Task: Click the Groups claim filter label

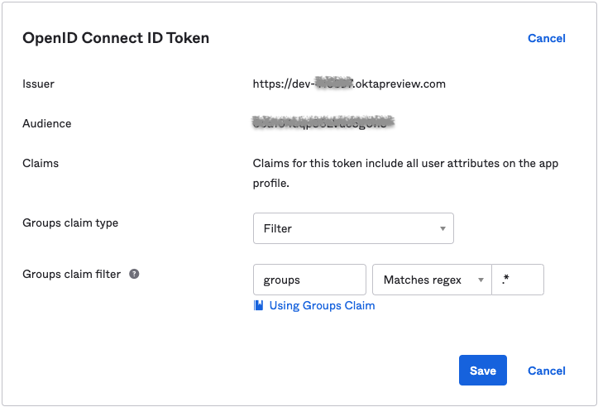Action: click(x=72, y=274)
